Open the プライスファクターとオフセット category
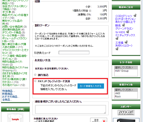Image resolution: width=143 pixels, height=122 pixels. (x=15, y=52)
